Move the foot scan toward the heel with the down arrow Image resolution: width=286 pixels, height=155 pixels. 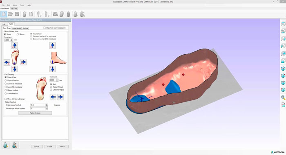[15, 69]
